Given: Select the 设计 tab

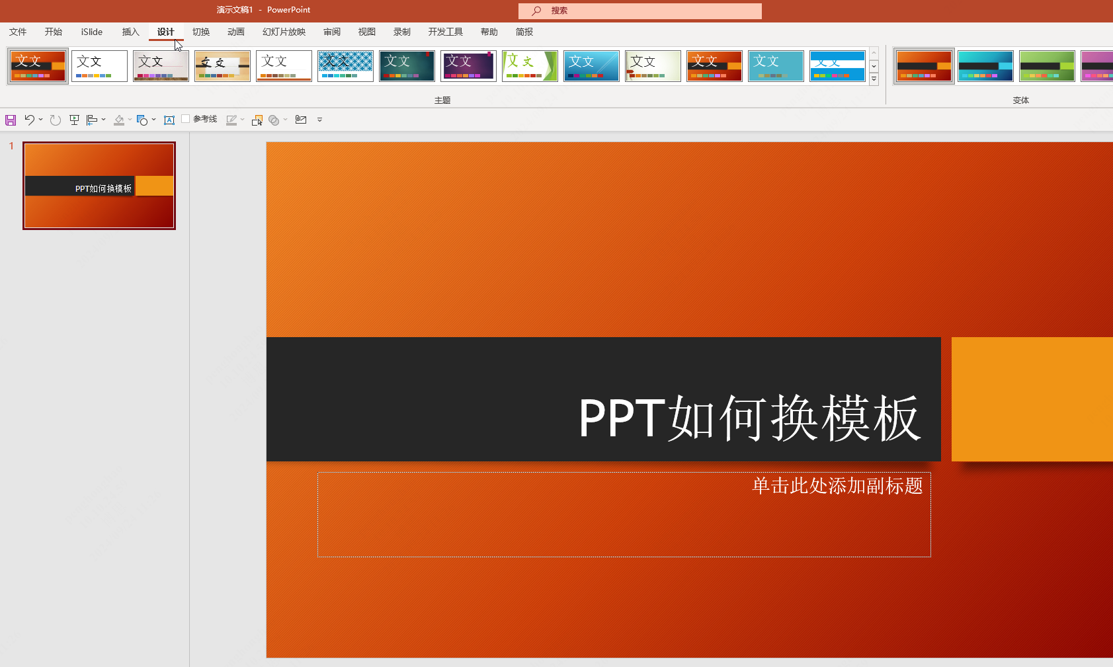Looking at the screenshot, I should coord(166,32).
